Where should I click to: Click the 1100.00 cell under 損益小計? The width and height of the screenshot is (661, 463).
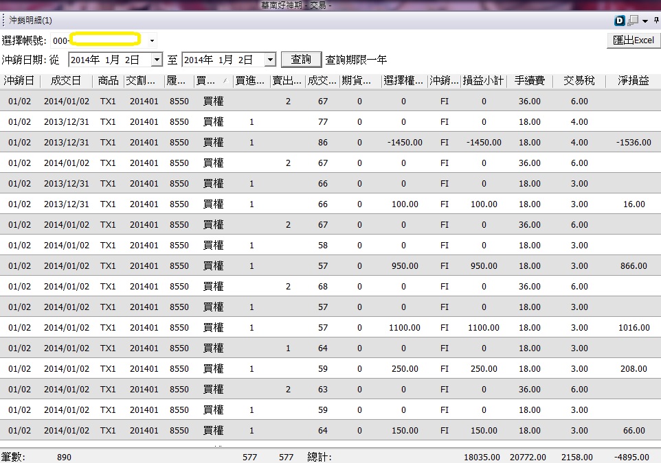(484, 327)
